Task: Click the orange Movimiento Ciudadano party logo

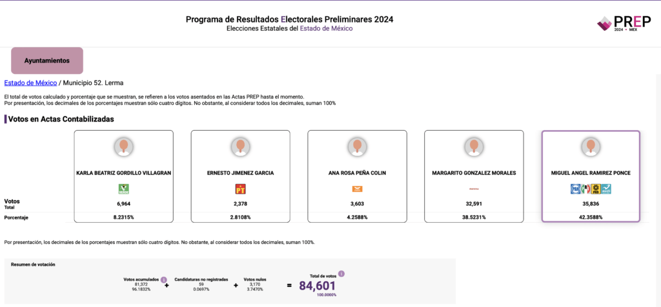Action: (357, 189)
